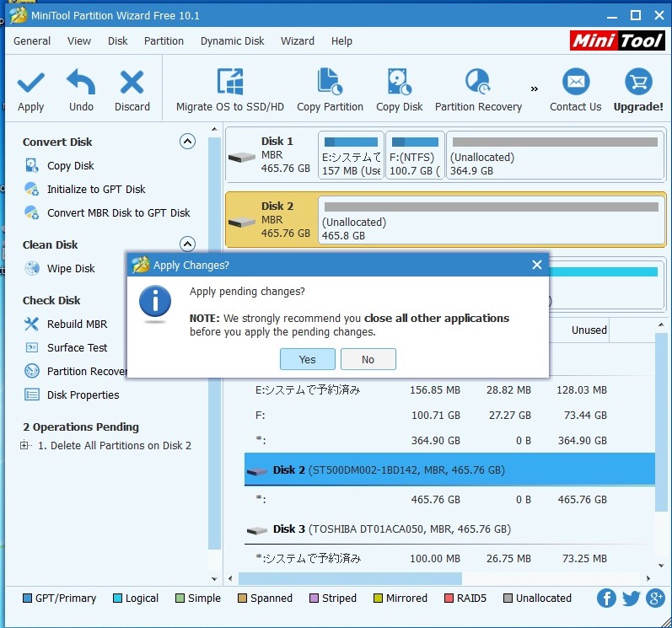
Task: Open Contact Us mail icon
Action: point(576,82)
